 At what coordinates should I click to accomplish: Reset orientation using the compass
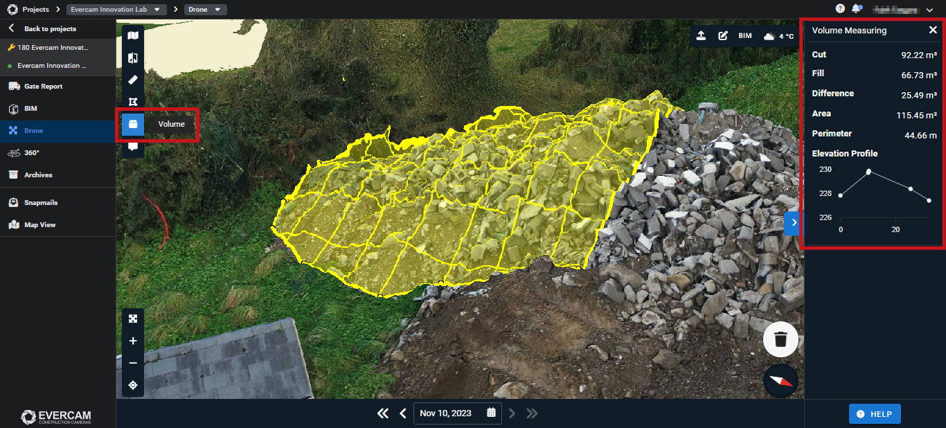[x=780, y=381]
